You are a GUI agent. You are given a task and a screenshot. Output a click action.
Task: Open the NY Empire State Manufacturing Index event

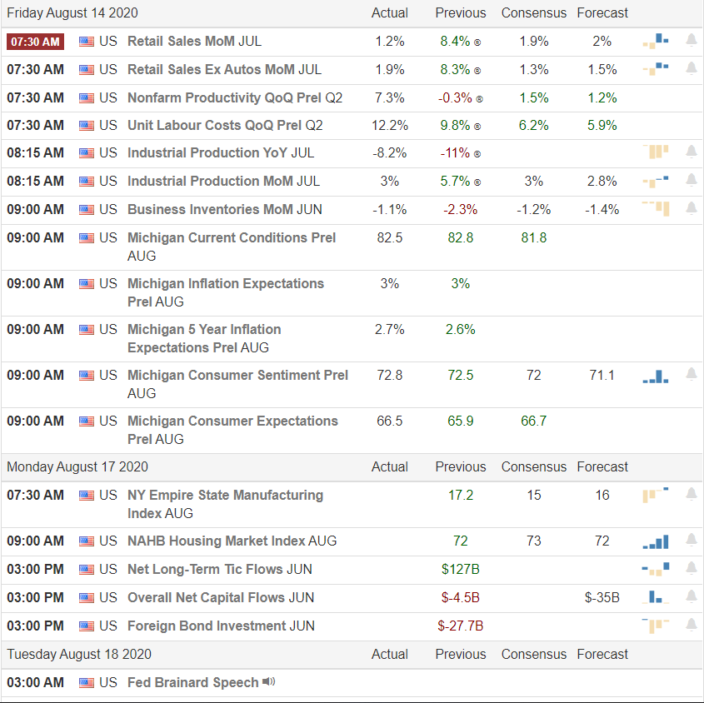coord(224,495)
